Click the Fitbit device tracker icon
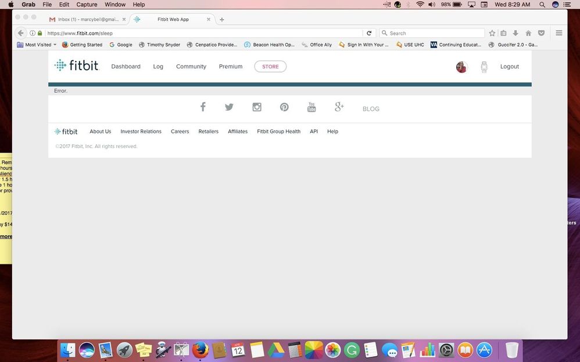 pos(484,67)
